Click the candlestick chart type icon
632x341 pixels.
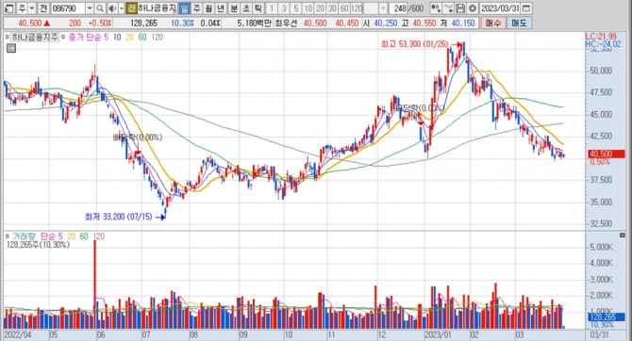coord(436,8)
